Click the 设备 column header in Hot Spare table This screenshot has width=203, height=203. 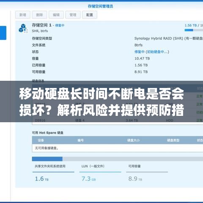41,140
